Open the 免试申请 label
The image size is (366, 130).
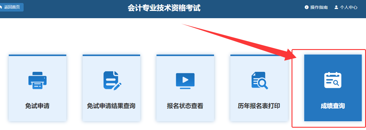coord(37,106)
